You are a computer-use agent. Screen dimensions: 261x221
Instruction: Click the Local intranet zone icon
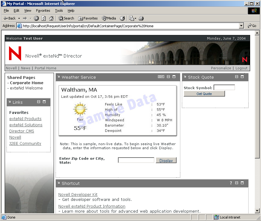[216, 217]
